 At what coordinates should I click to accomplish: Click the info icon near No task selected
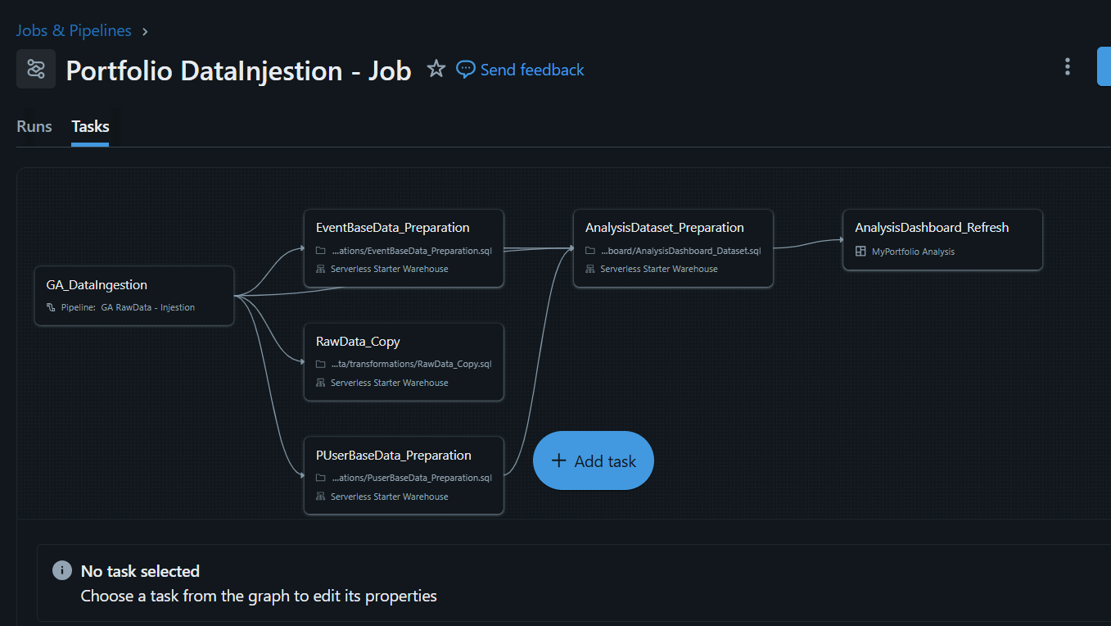(62, 570)
